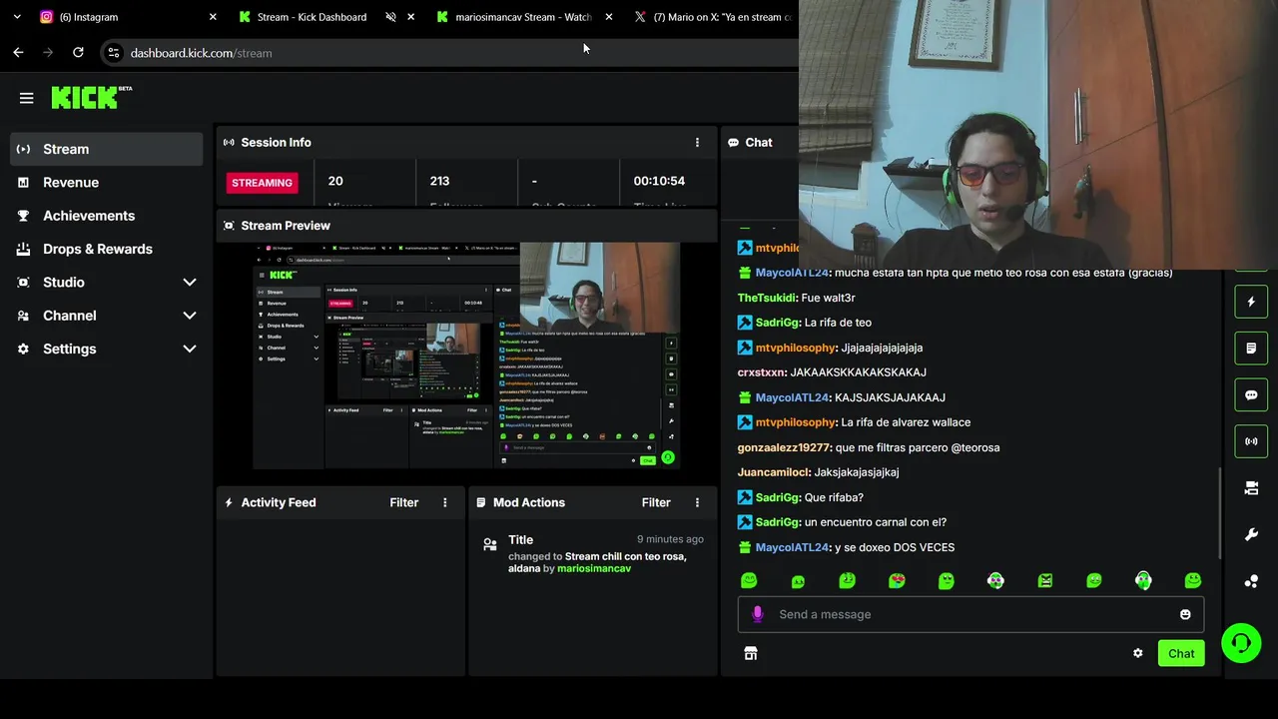The height and width of the screenshot is (719, 1278).
Task: Click the red STREAMING status badge
Action: coord(262,183)
